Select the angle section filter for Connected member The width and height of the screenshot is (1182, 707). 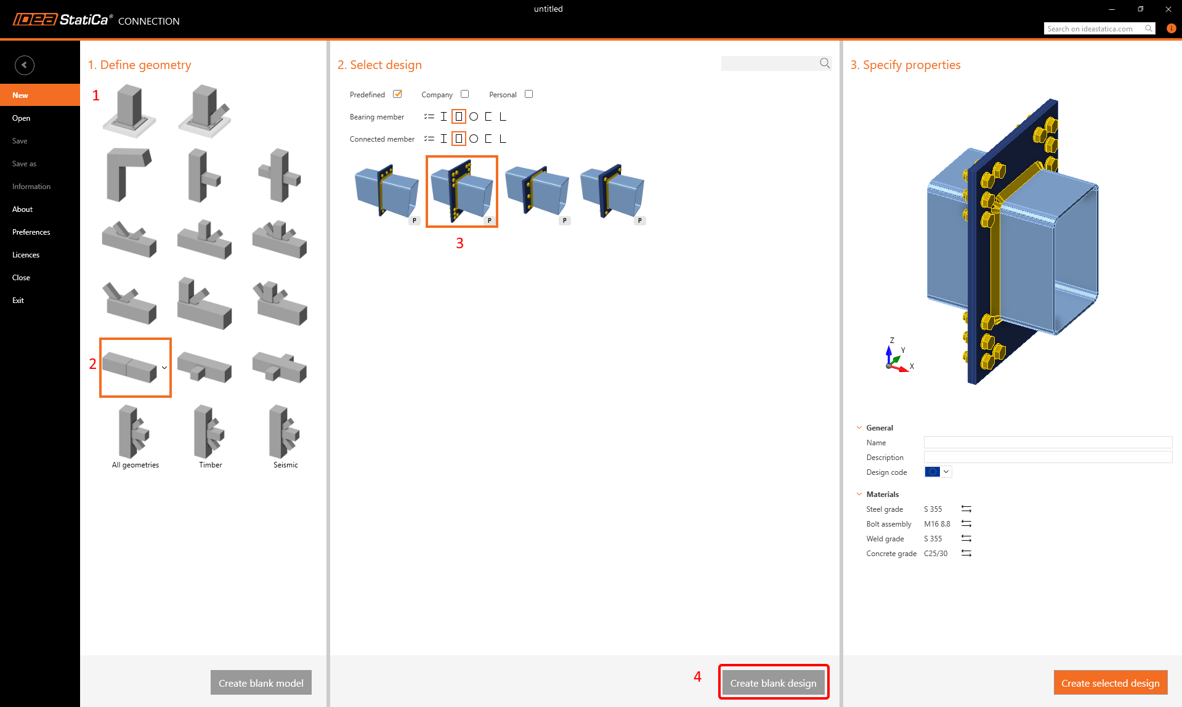(x=503, y=139)
